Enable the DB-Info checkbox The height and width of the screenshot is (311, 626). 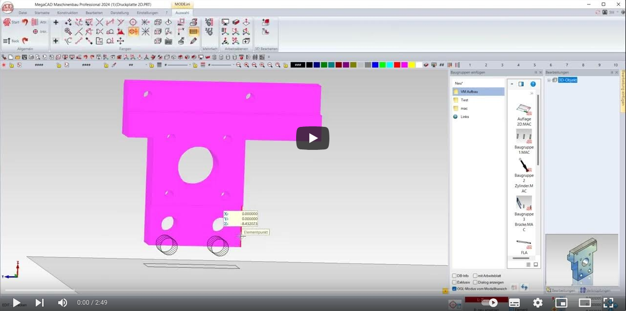pyautogui.click(x=454, y=276)
